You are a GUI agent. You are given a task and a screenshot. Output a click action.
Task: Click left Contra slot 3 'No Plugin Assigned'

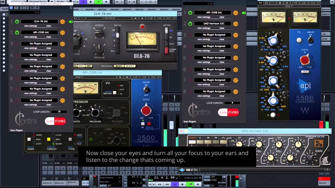(x=39, y=44)
